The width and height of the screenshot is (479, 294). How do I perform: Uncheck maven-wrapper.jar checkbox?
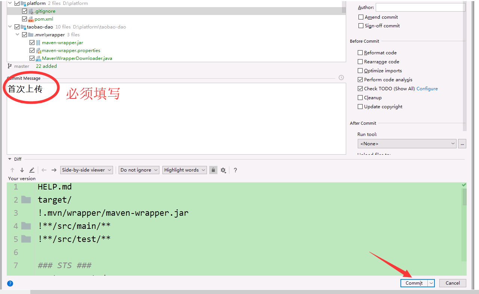(x=32, y=43)
